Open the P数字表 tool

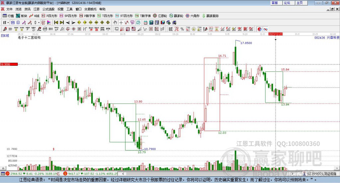(x=87, y=16)
